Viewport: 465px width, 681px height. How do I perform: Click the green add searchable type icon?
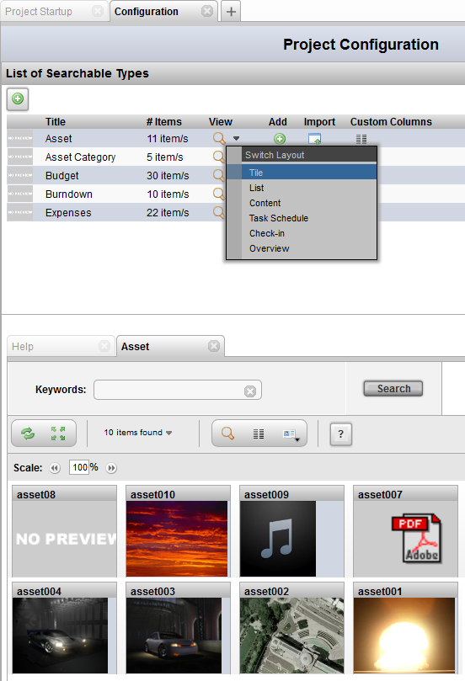tap(18, 99)
